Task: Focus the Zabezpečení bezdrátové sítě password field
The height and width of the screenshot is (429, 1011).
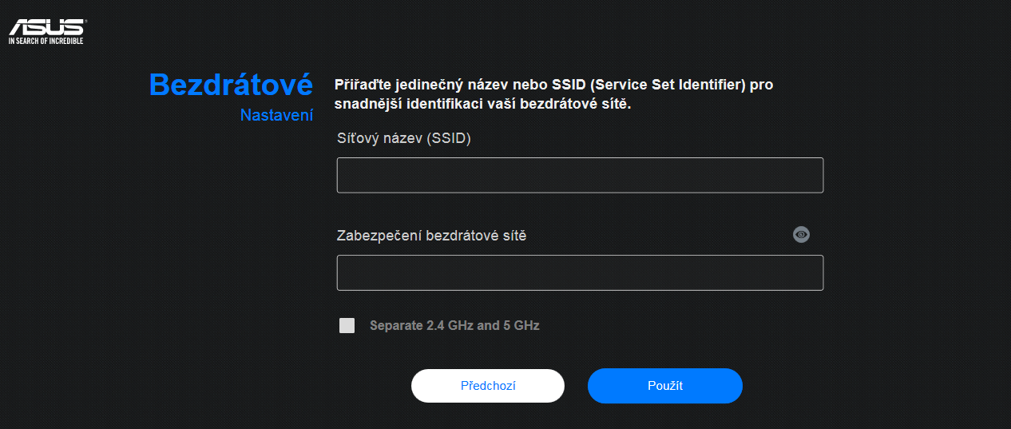Action: (580, 272)
